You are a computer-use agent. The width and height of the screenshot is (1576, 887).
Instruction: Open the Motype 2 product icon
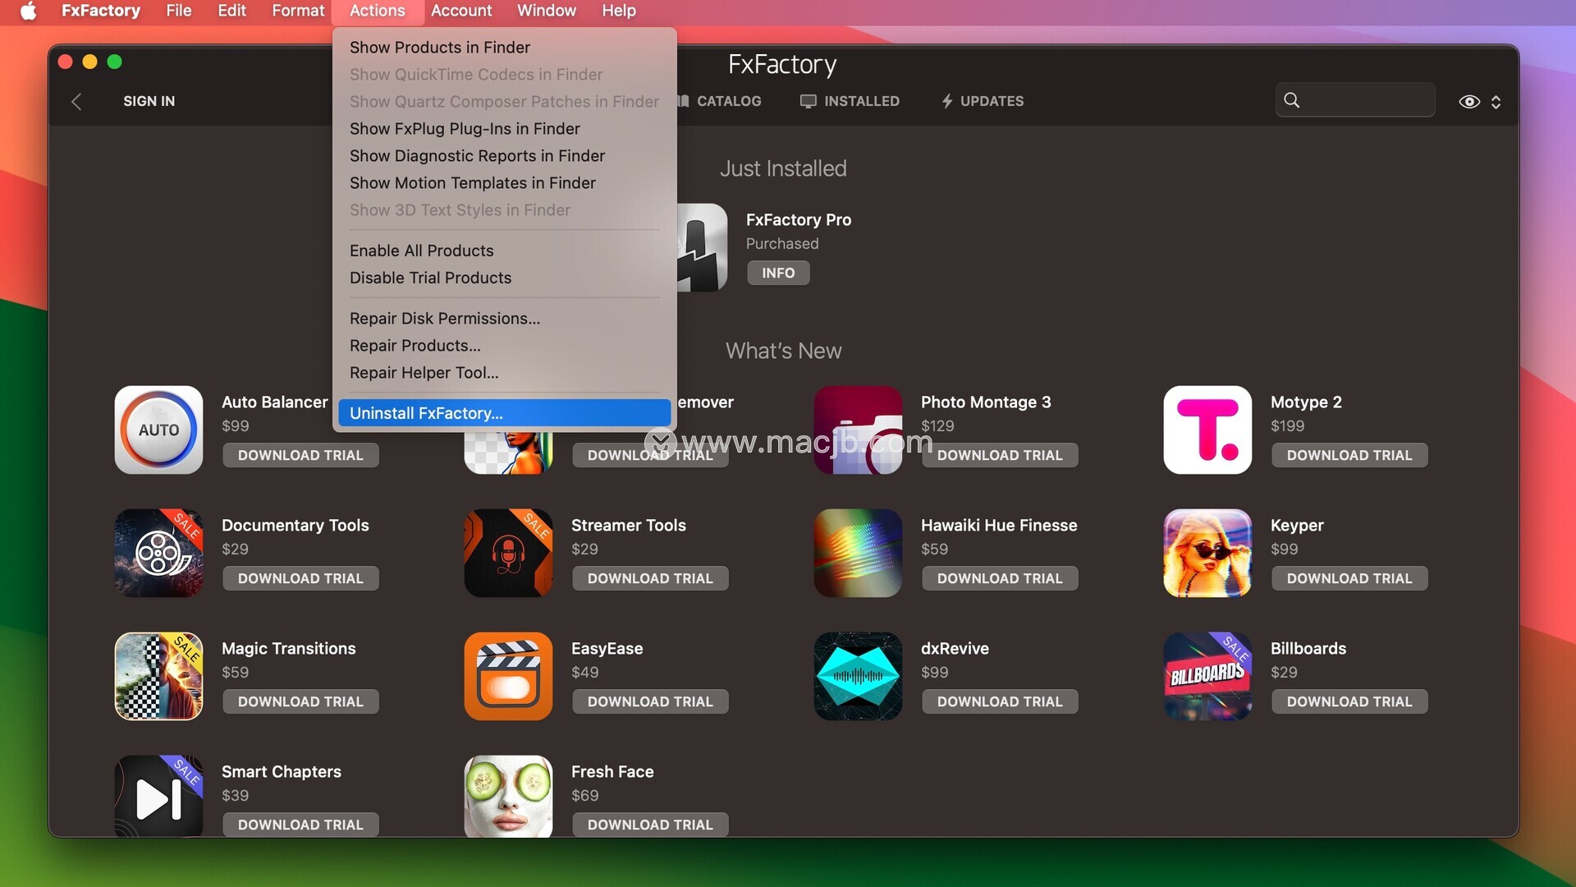tap(1207, 430)
